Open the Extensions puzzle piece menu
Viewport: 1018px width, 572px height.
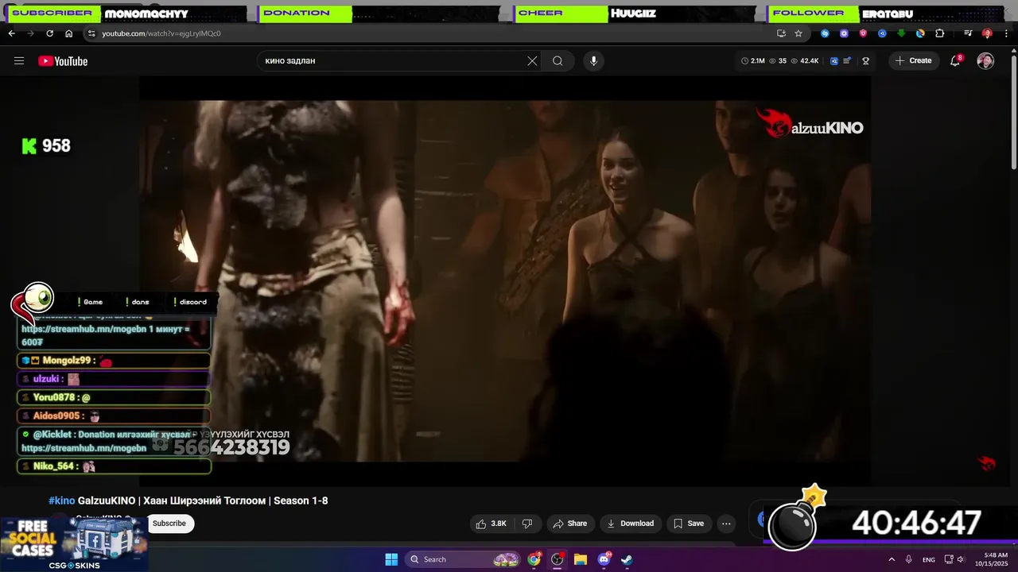939,33
